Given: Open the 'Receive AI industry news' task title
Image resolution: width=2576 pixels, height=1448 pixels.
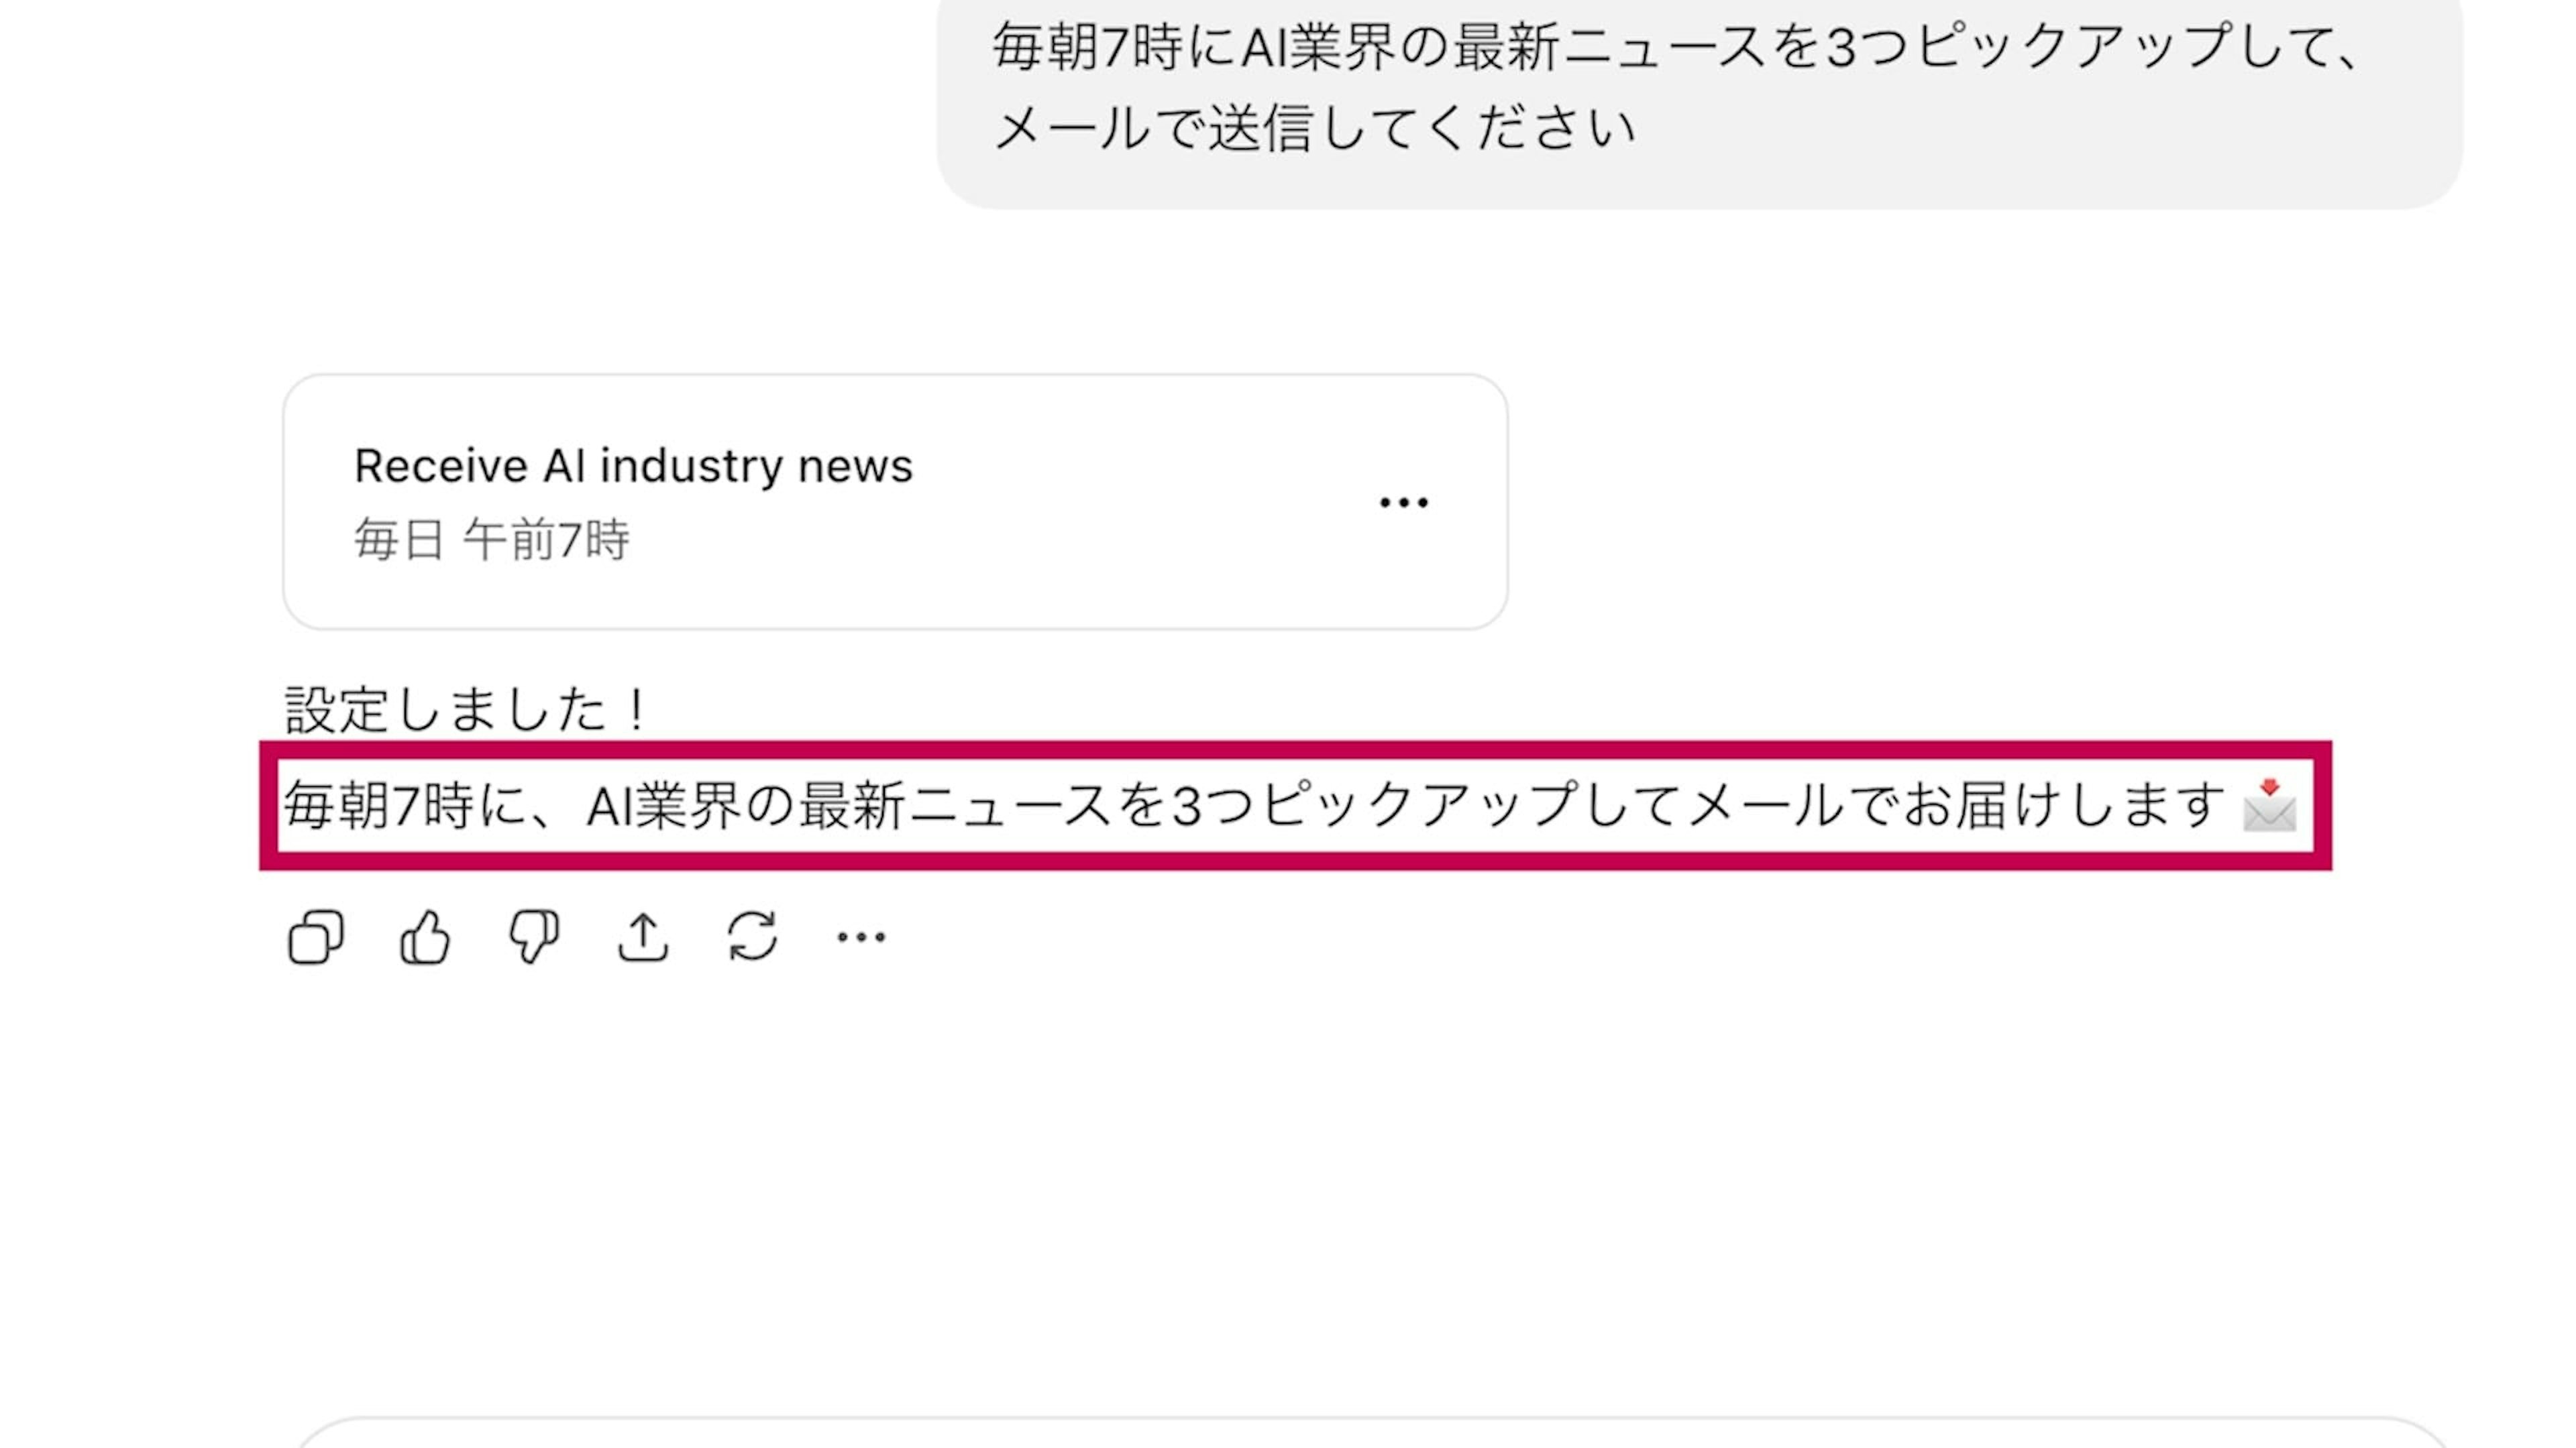Looking at the screenshot, I should (633, 466).
